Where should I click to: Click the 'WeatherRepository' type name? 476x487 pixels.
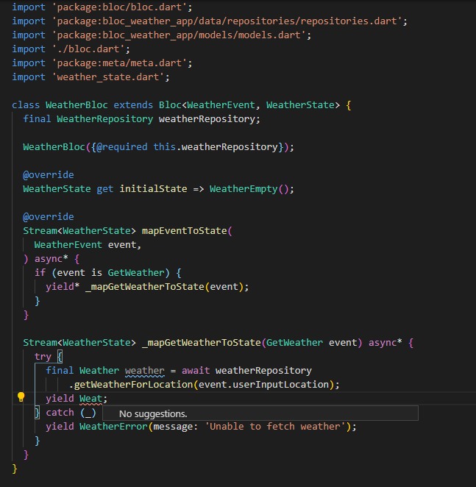tap(104, 118)
